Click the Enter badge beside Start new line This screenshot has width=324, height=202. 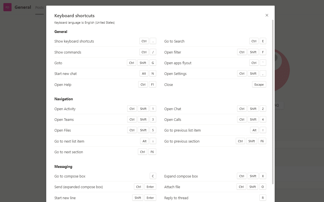[x=150, y=197]
